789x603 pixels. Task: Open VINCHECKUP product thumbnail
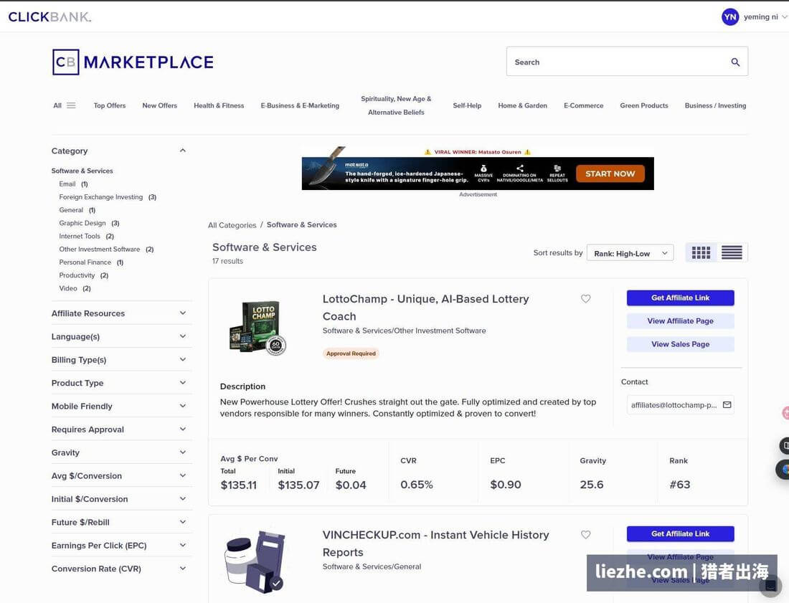coord(255,561)
